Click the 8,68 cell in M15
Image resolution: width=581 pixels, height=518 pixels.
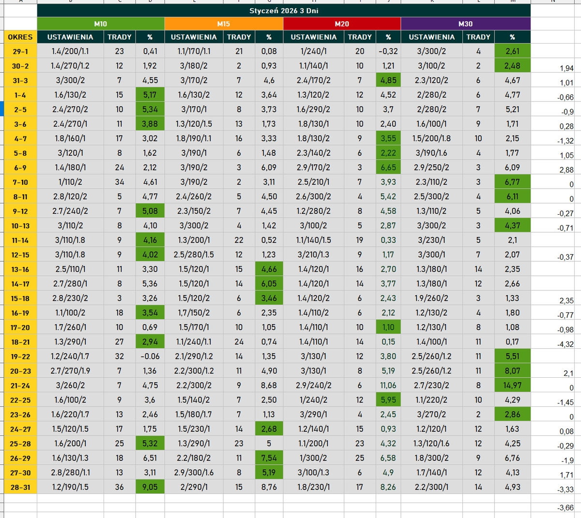click(269, 385)
